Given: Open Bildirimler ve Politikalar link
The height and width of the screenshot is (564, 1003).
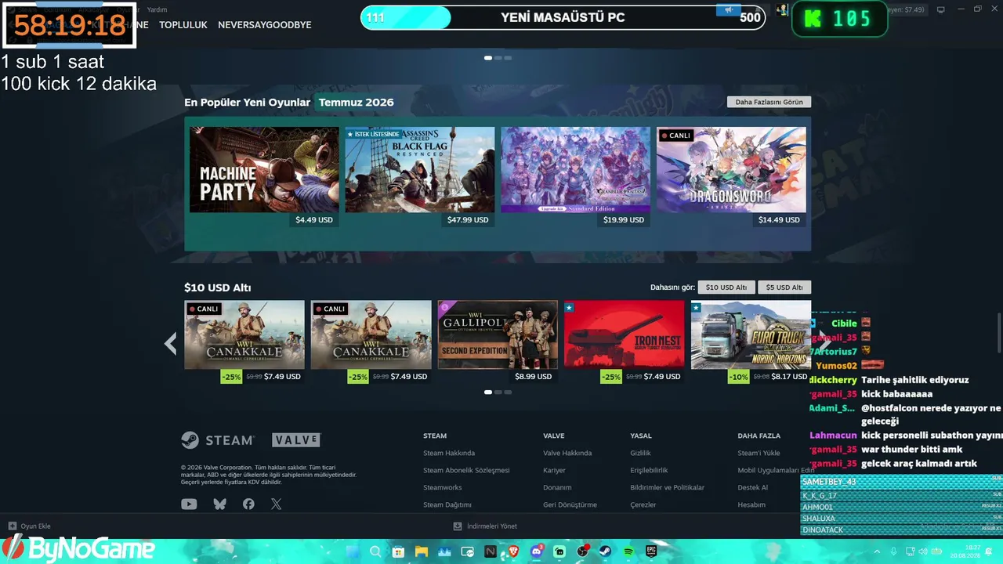Looking at the screenshot, I should 667,487.
